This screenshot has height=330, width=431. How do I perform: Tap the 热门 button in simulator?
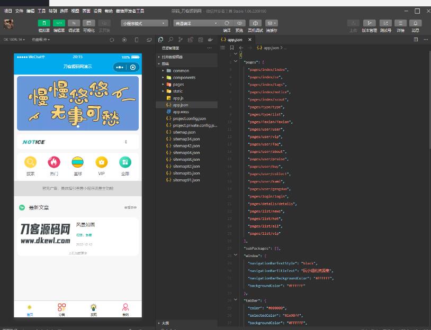coord(54,165)
